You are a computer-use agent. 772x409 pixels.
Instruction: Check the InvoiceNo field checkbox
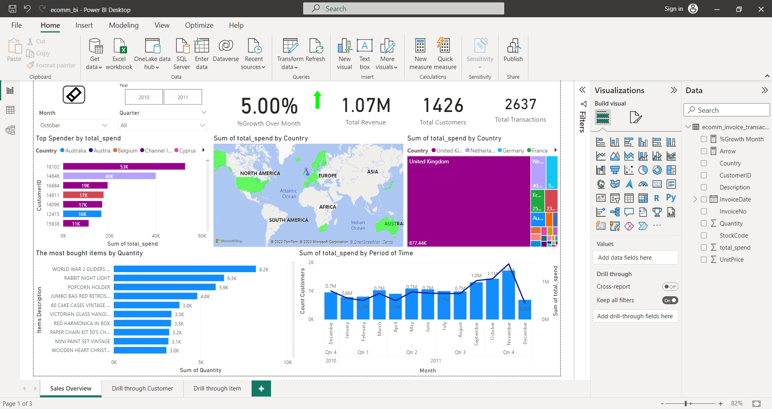tap(704, 212)
